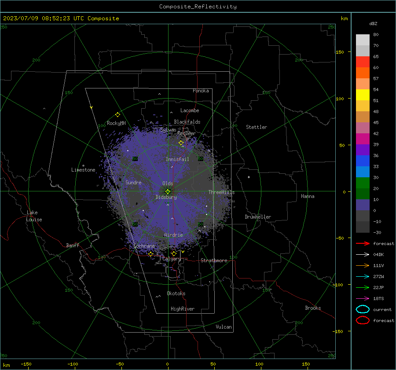Screen dimensions: 396x370
Task: Pick the magenta 39-42 dBZ color swatch
Action: click(x=363, y=139)
